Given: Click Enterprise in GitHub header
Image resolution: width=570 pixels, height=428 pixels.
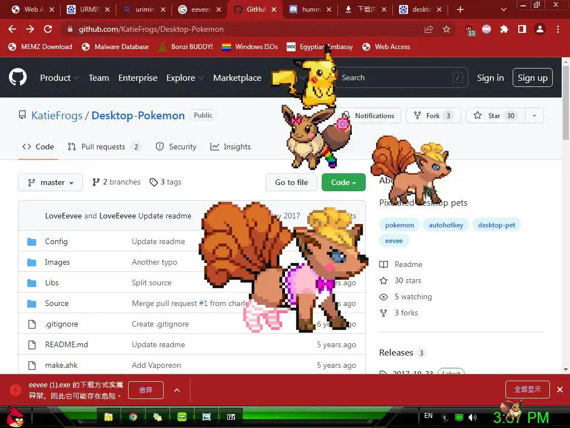Looking at the screenshot, I should [138, 78].
